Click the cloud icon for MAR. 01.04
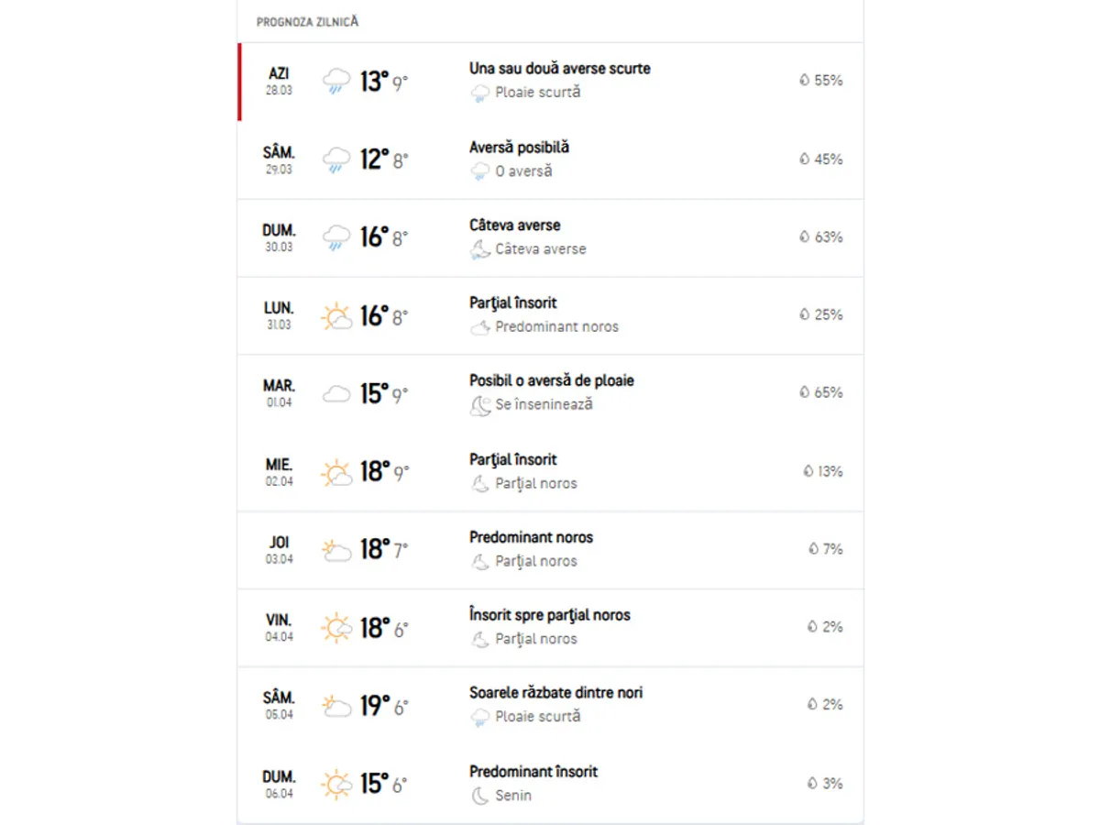Screen dimensions: 1100x825 coord(336,394)
